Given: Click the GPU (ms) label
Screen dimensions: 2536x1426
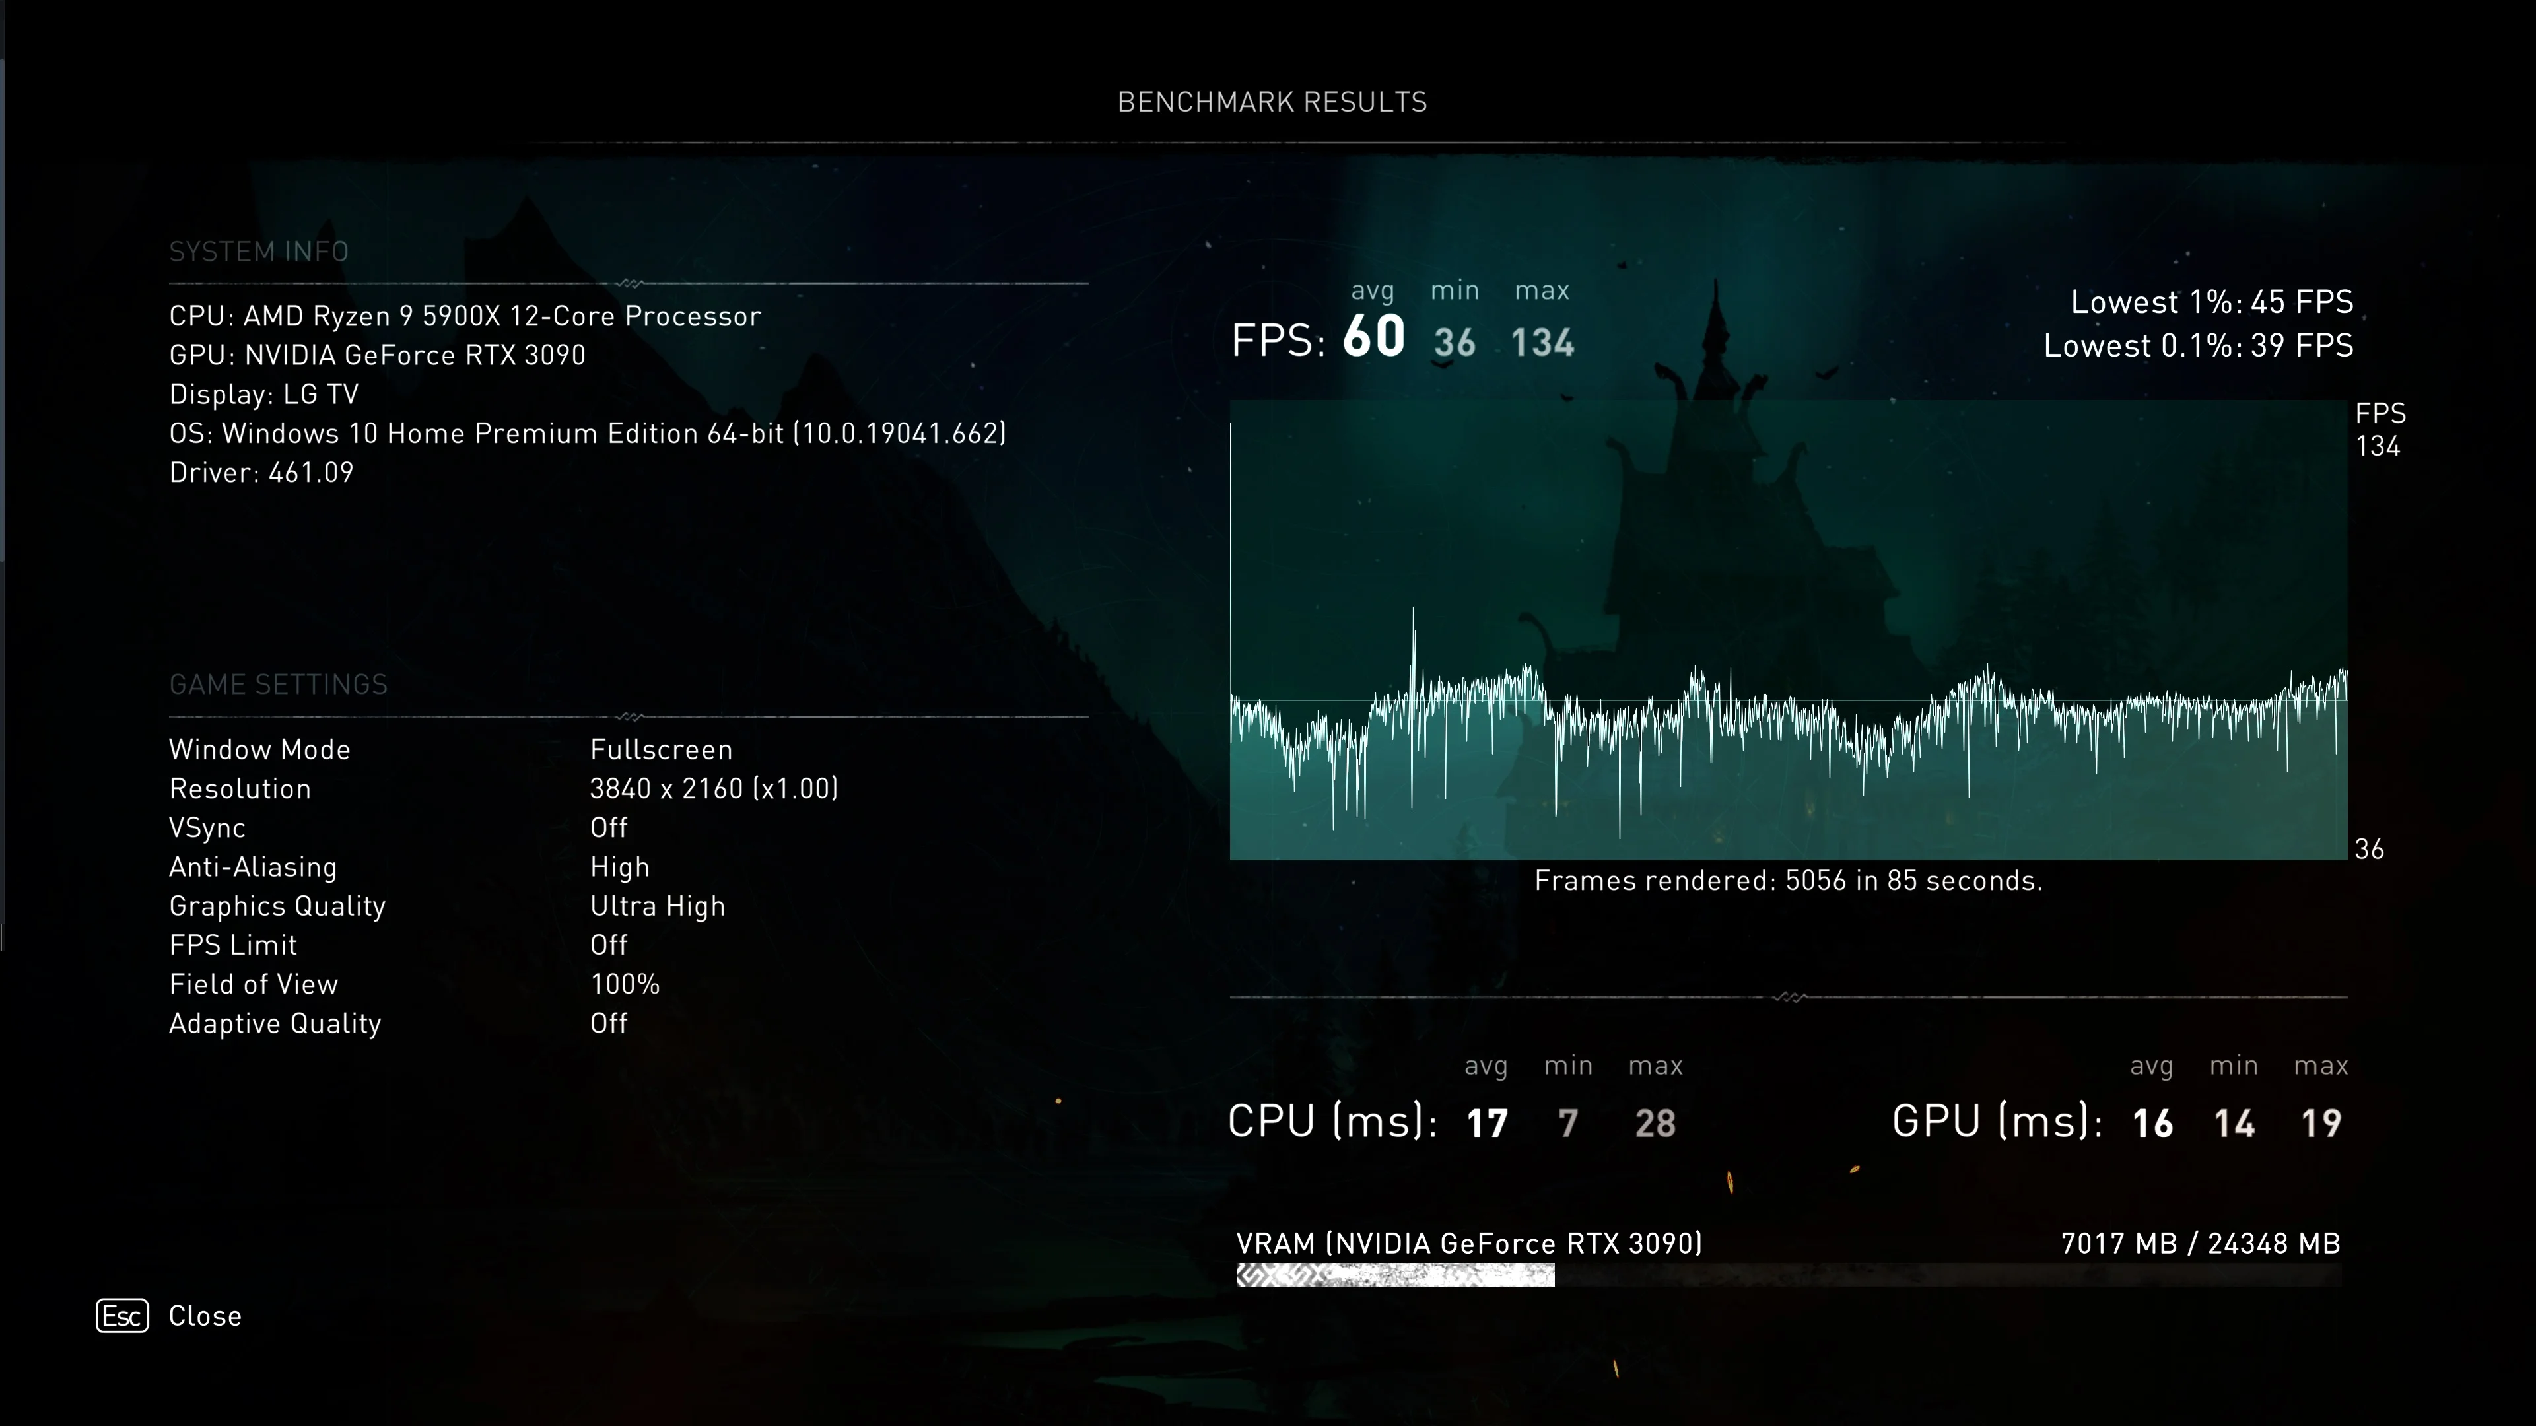Looking at the screenshot, I should 1997,1122.
